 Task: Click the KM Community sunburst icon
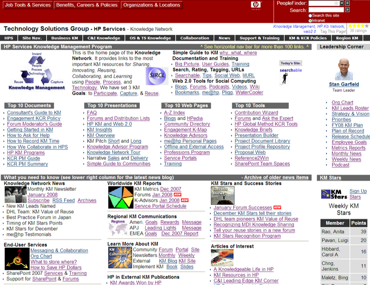pyautogui.click(x=120, y=258)
